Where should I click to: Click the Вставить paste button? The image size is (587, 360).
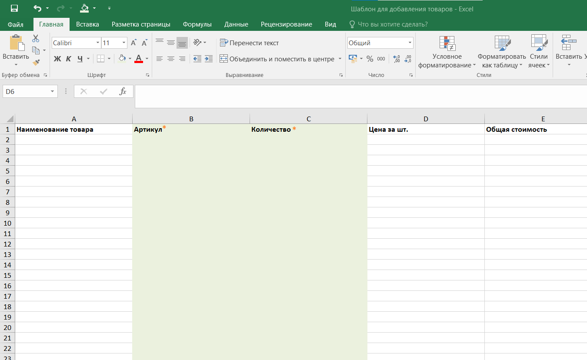[x=16, y=48]
